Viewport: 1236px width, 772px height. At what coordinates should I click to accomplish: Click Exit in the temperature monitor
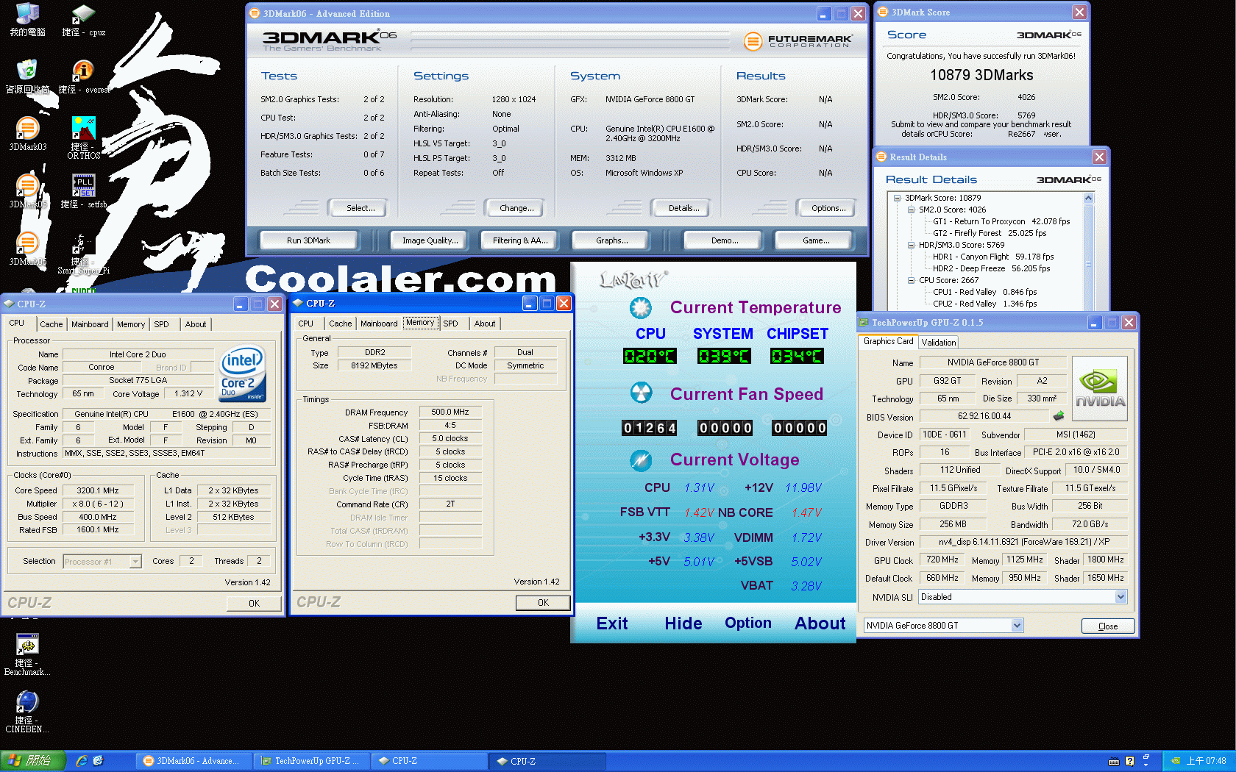click(x=612, y=623)
